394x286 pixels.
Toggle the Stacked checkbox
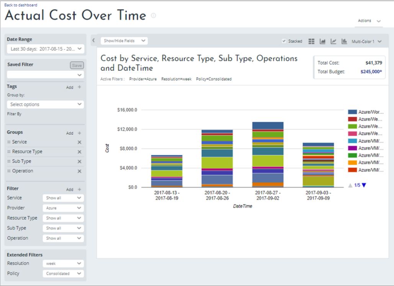coord(284,41)
